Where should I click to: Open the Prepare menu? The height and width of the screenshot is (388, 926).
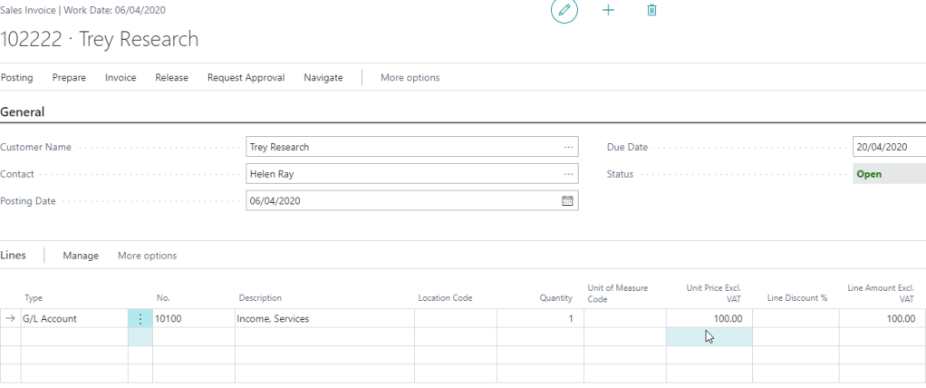click(x=69, y=78)
